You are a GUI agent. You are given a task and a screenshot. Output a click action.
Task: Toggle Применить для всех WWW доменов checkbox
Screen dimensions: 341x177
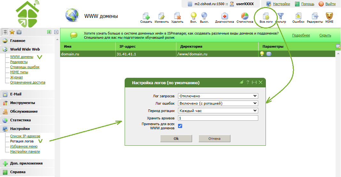coord(180,126)
